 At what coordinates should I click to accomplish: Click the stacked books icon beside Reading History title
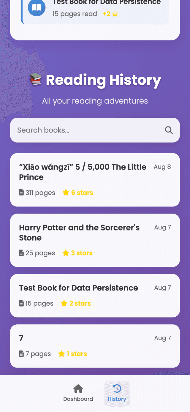[36, 80]
